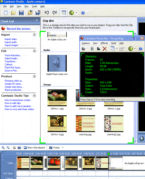145x179 pixels.
Task: Select the Apple Music Loop.wav clip
Action: (x=57, y=65)
